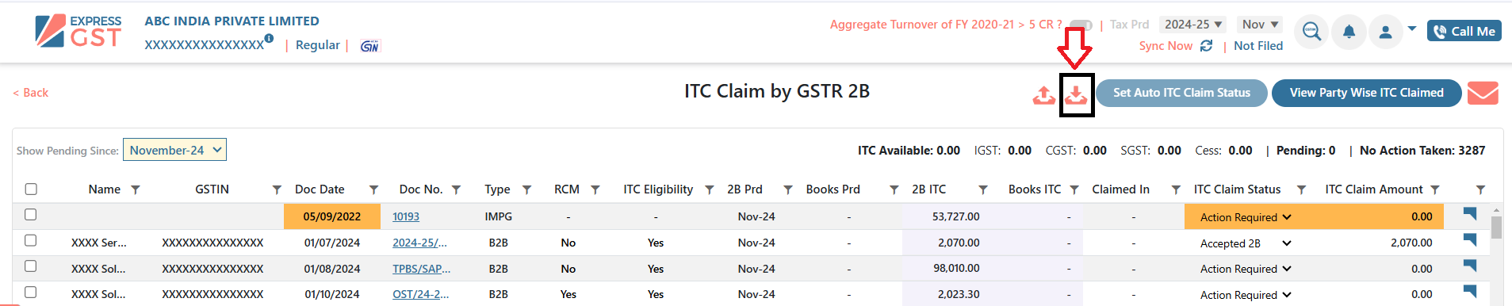Image resolution: width=1512 pixels, height=306 pixels.
Task: Expand the 2024-25 tax year dropdown
Action: [1192, 25]
